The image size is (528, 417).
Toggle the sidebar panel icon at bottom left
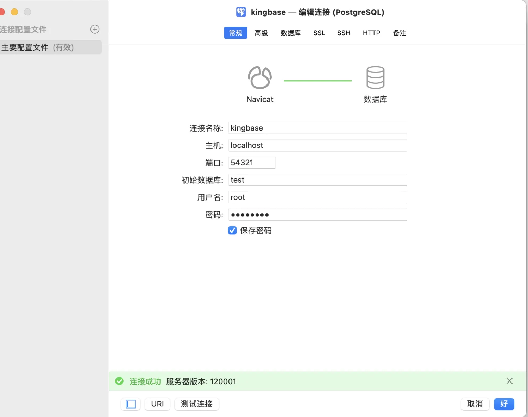point(131,404)
